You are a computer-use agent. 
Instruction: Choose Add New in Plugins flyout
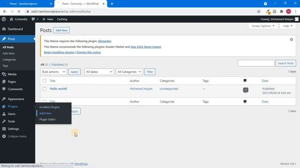click(x=45, y=113)
